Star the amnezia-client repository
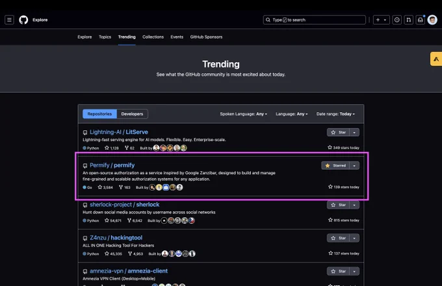 [x=338, y=271]
